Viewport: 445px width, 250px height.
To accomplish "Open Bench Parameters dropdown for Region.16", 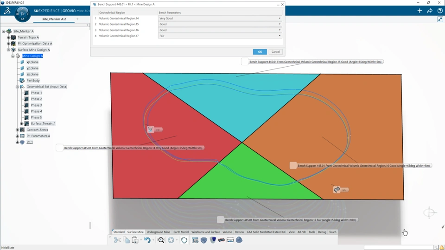I will click(x=279, y=30).
